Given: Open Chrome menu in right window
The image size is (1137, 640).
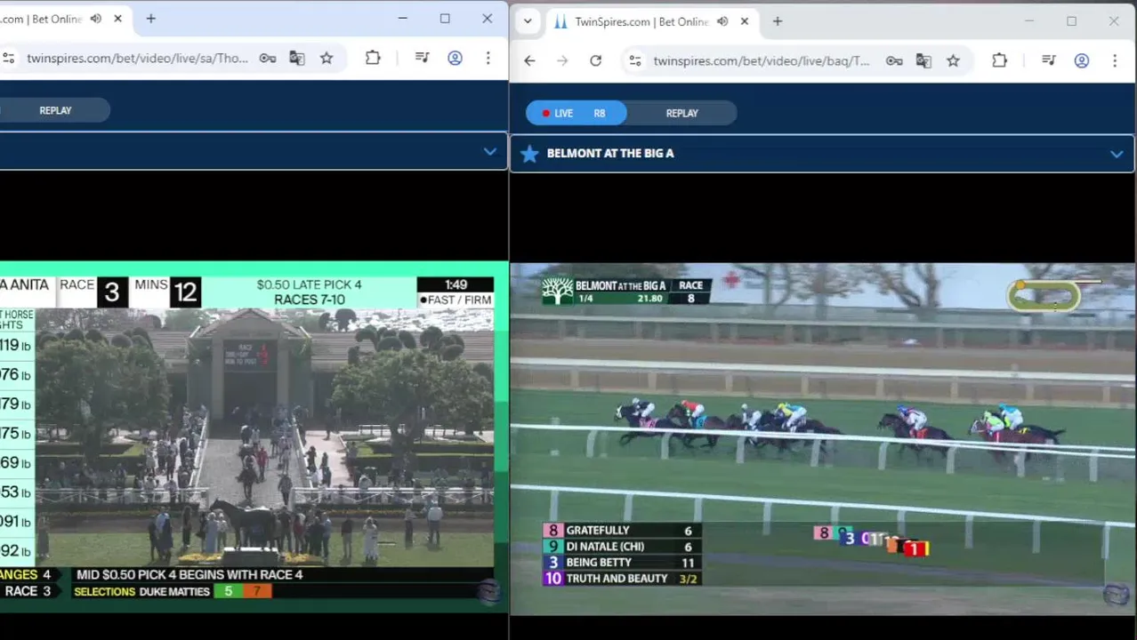Looking at the screenshot, I should pyautogui.click(x=1114, y=60).
